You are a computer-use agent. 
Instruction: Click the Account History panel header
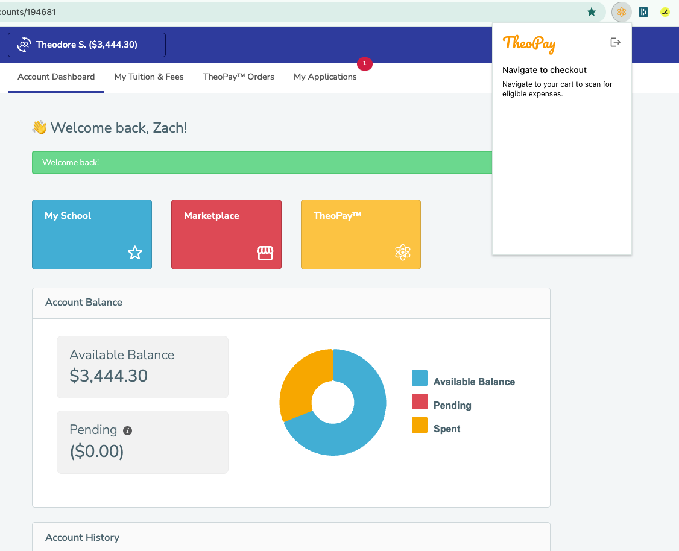291,537
